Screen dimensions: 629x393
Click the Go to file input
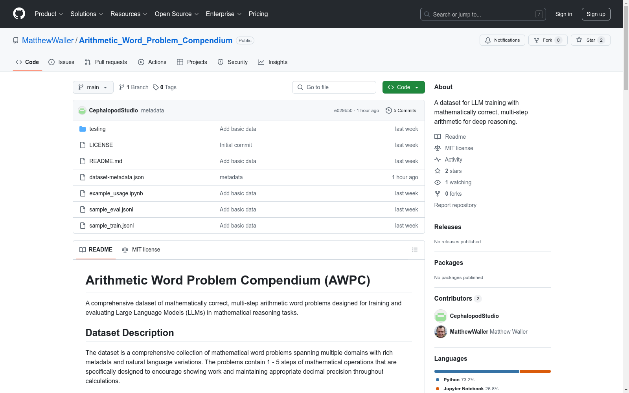334,87
